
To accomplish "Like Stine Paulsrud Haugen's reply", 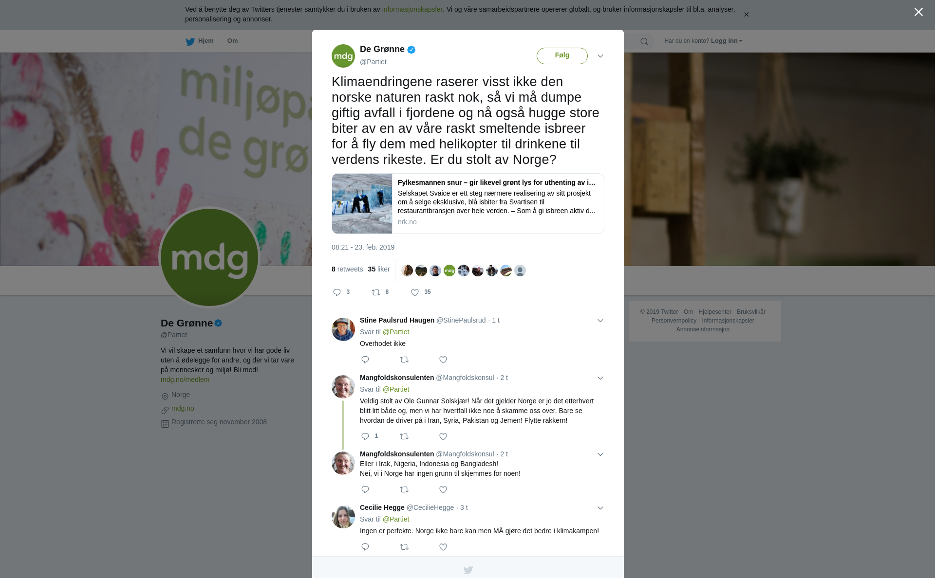I will tap(443, 360).
